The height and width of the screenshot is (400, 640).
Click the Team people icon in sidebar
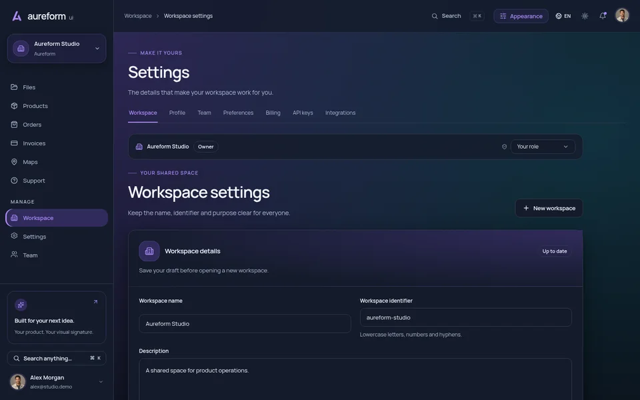coord(14,255)
